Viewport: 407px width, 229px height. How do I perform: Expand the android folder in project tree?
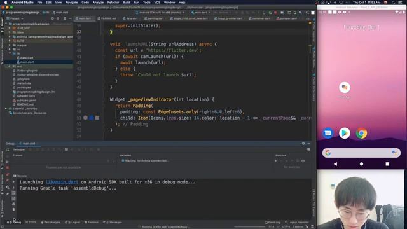click(10, 37)
